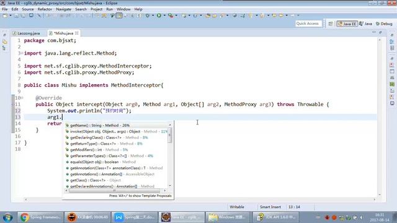Click the Type Hierarchy icon in left sidebar
The image size is (397, 223).
[4, 48]
